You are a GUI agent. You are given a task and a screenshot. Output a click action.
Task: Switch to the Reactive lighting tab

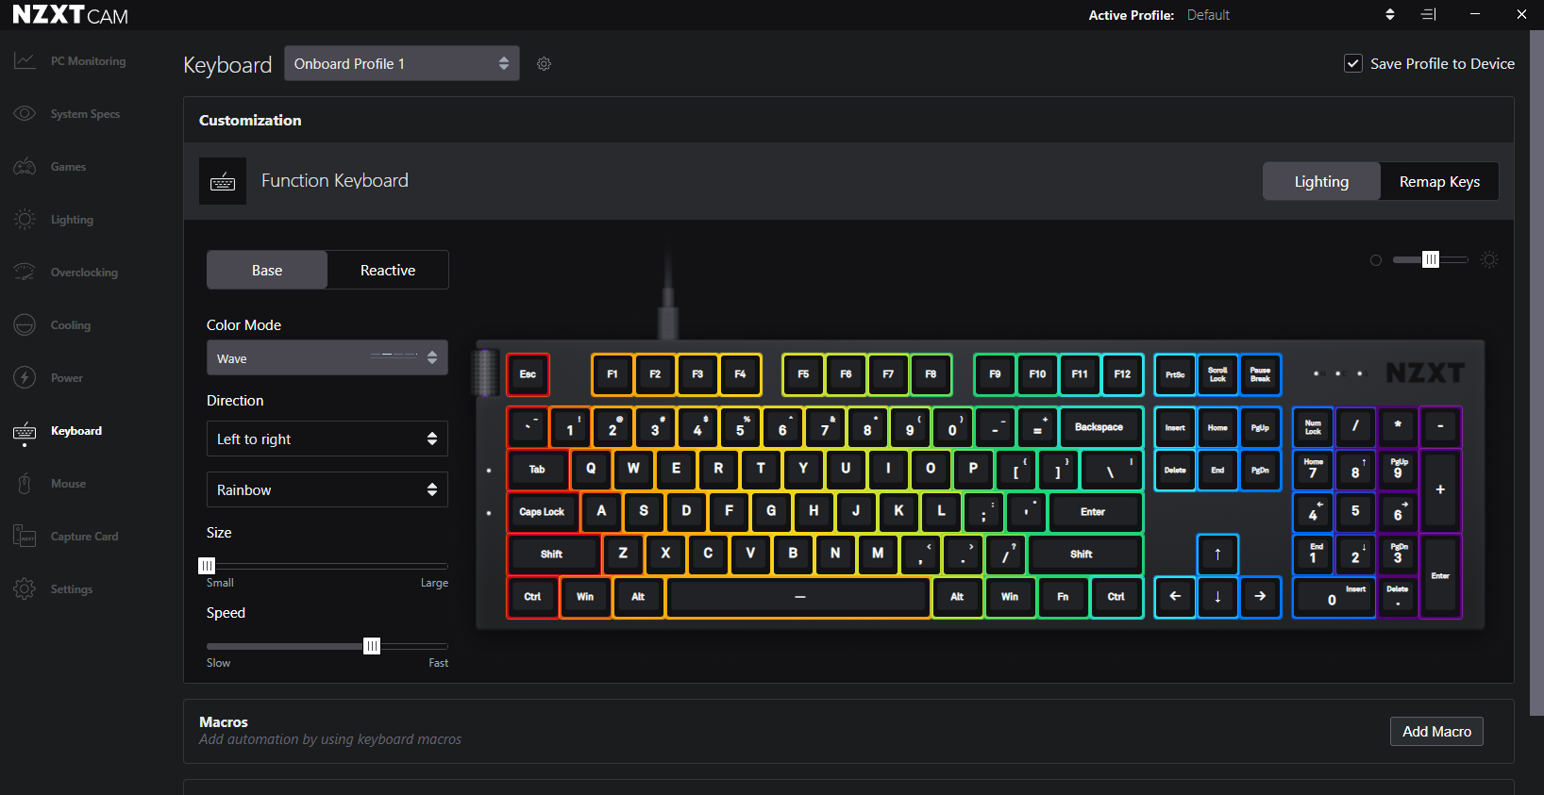(388, 270)
